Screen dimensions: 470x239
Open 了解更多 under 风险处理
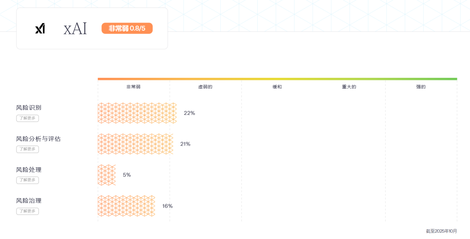27,180
